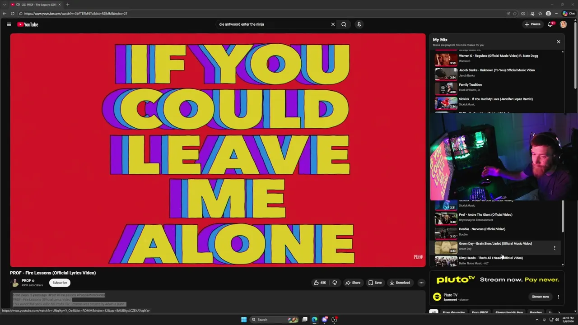578x325 pixels.
Task: Open volume control in system tray
Action: coord(557,320)
